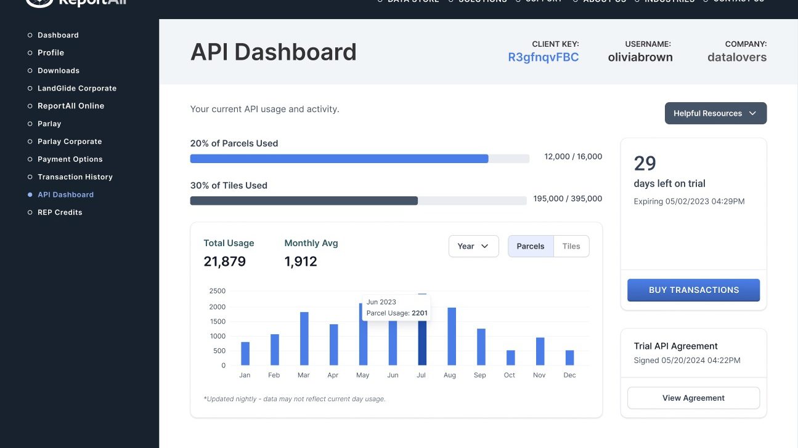The height and width of the screenshot is (448, 798).
Task: Switch the chart to Tiles
Action: pos(571,246)
